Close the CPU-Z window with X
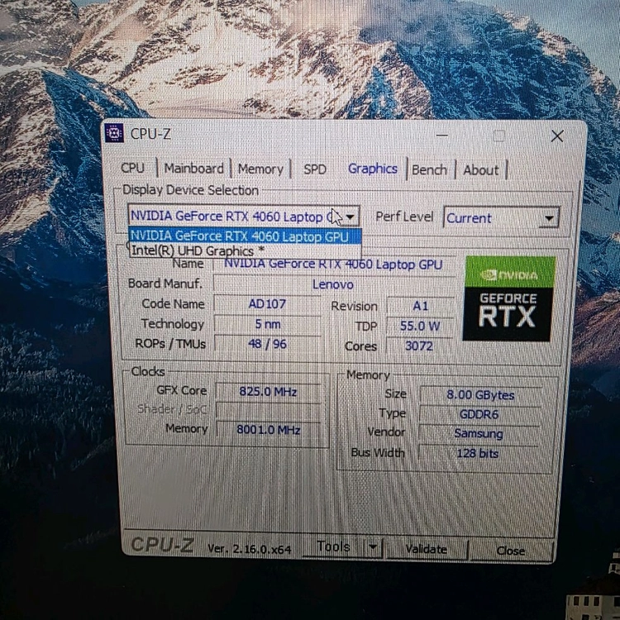The image size is (620, 620). tap(557, 136)
